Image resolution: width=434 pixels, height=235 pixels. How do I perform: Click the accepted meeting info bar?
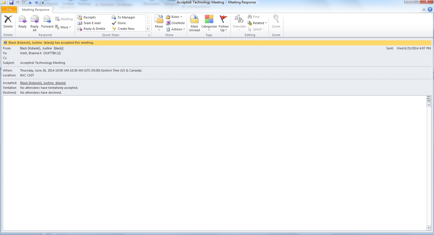[x=217, y=43]
